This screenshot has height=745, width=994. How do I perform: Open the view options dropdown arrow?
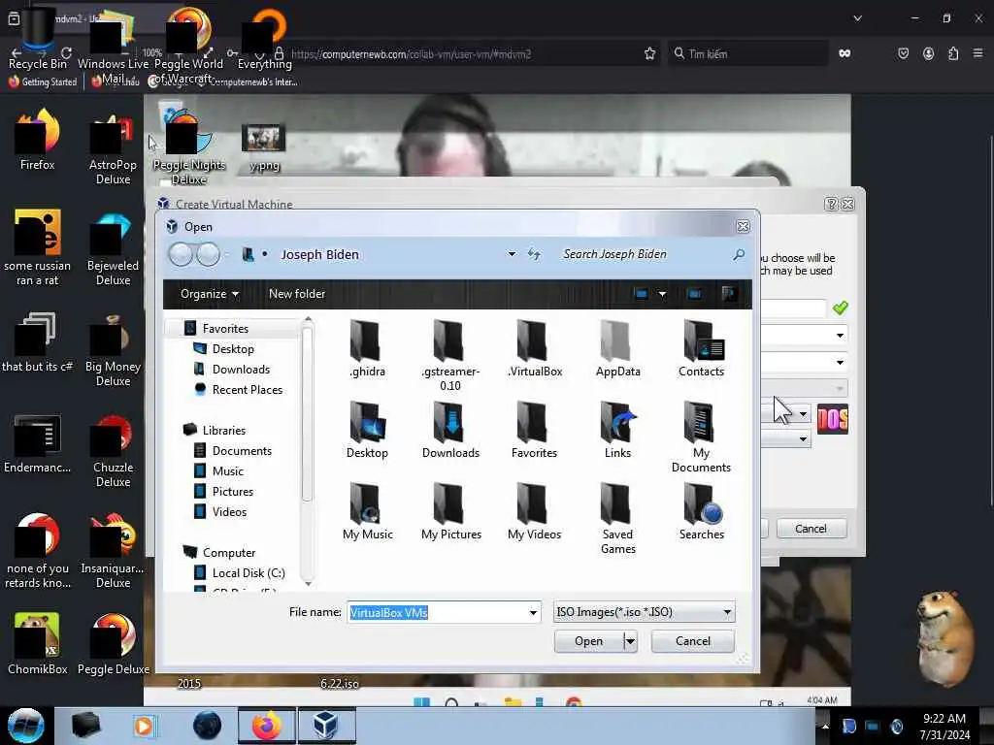[x=662, y=294]
